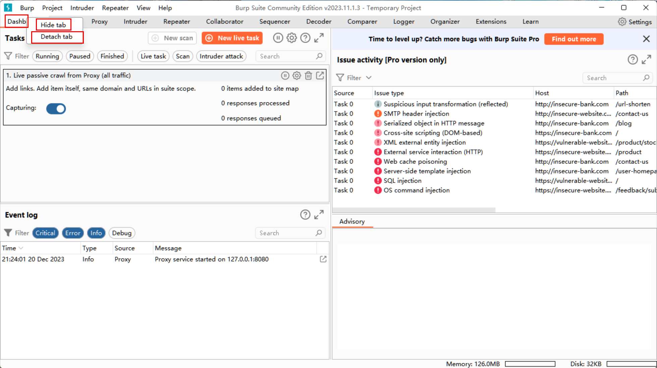The height and width of the screenshot is (368, 657).
Task: Open Proxy event log entry in new window
Action: click(x=323, y=259)
